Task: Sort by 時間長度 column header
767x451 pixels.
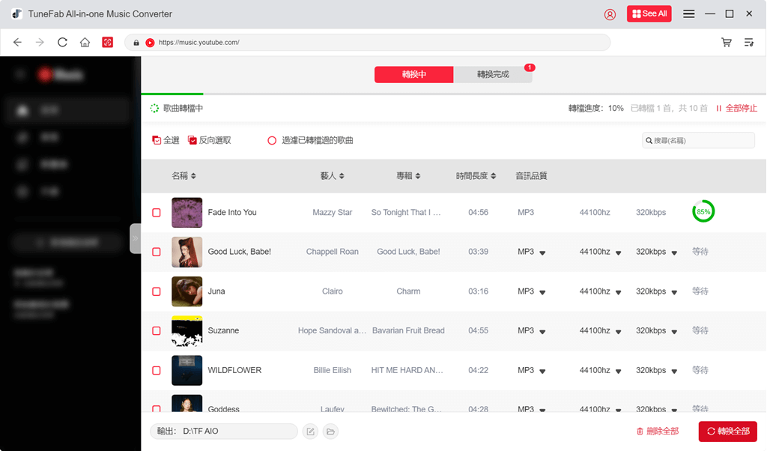Action: point(476,175)
